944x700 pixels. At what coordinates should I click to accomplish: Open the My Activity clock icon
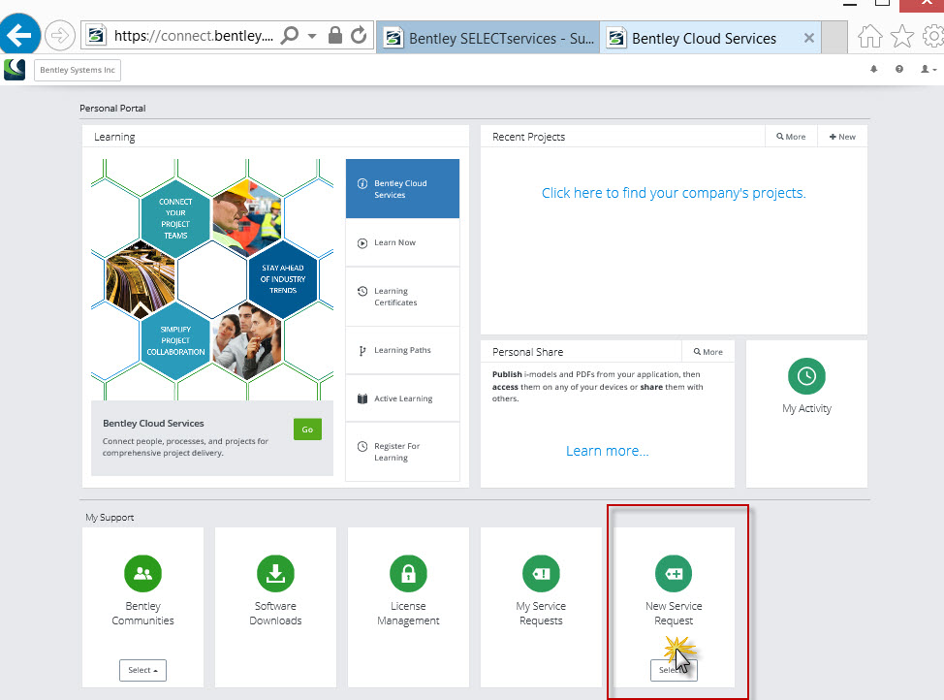[x=807, y=376]
